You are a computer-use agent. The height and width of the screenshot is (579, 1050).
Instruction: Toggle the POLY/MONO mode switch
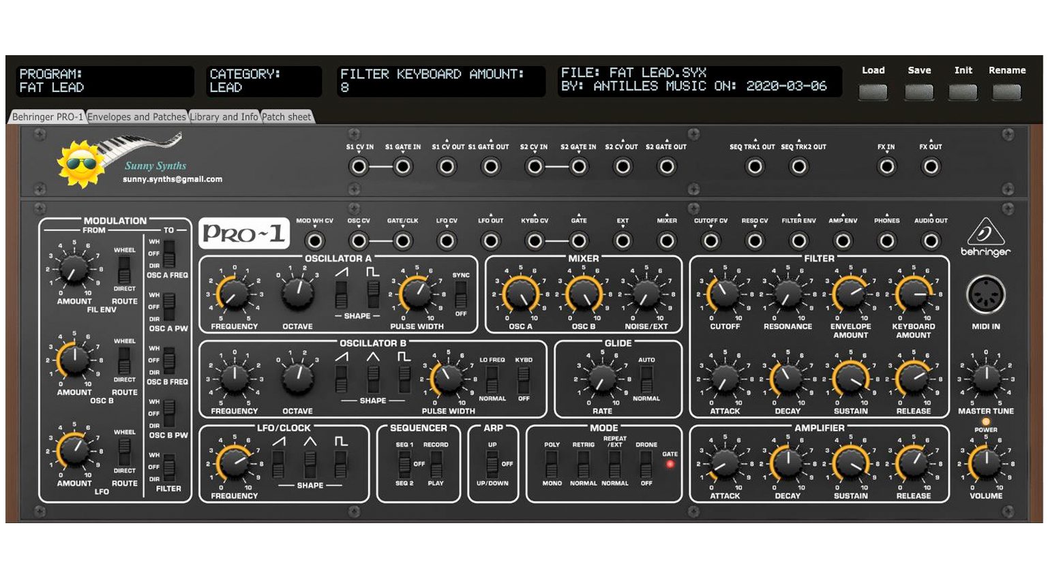552,464
